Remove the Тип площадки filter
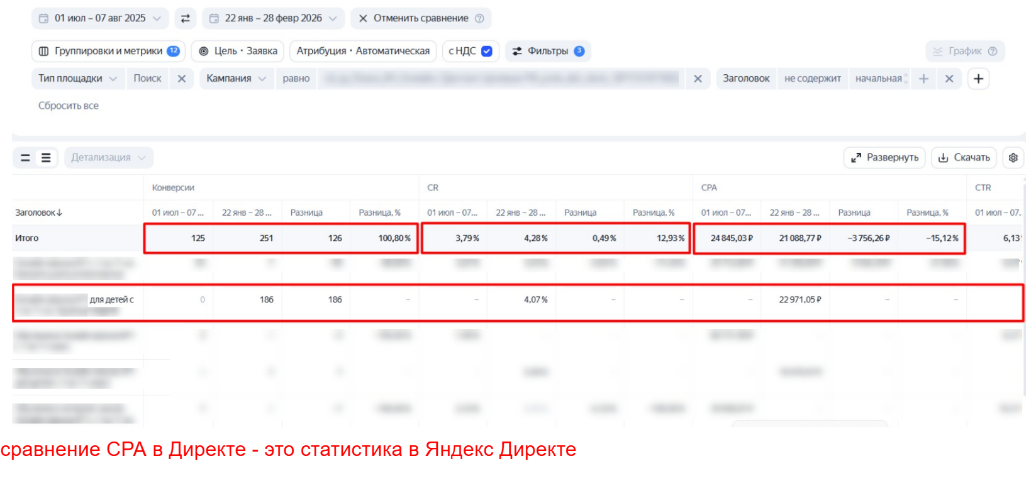 [182, 79]
